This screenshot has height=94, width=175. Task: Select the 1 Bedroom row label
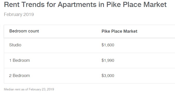coord(20,60)
